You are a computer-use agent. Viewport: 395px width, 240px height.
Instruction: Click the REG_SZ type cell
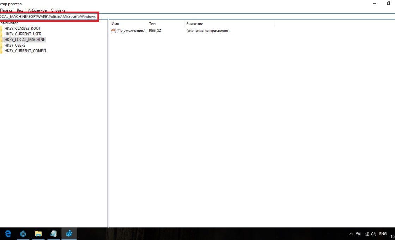155,30
